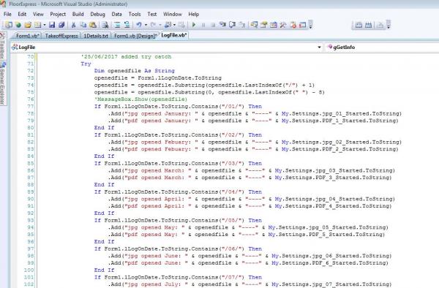439x288 pixels.
Task: Click the Step Out debug icon
Action: pos(242,25)
